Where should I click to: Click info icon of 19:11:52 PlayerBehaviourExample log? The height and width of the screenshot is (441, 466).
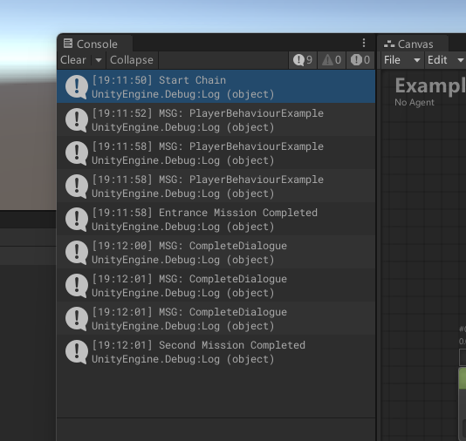[77, 120]
